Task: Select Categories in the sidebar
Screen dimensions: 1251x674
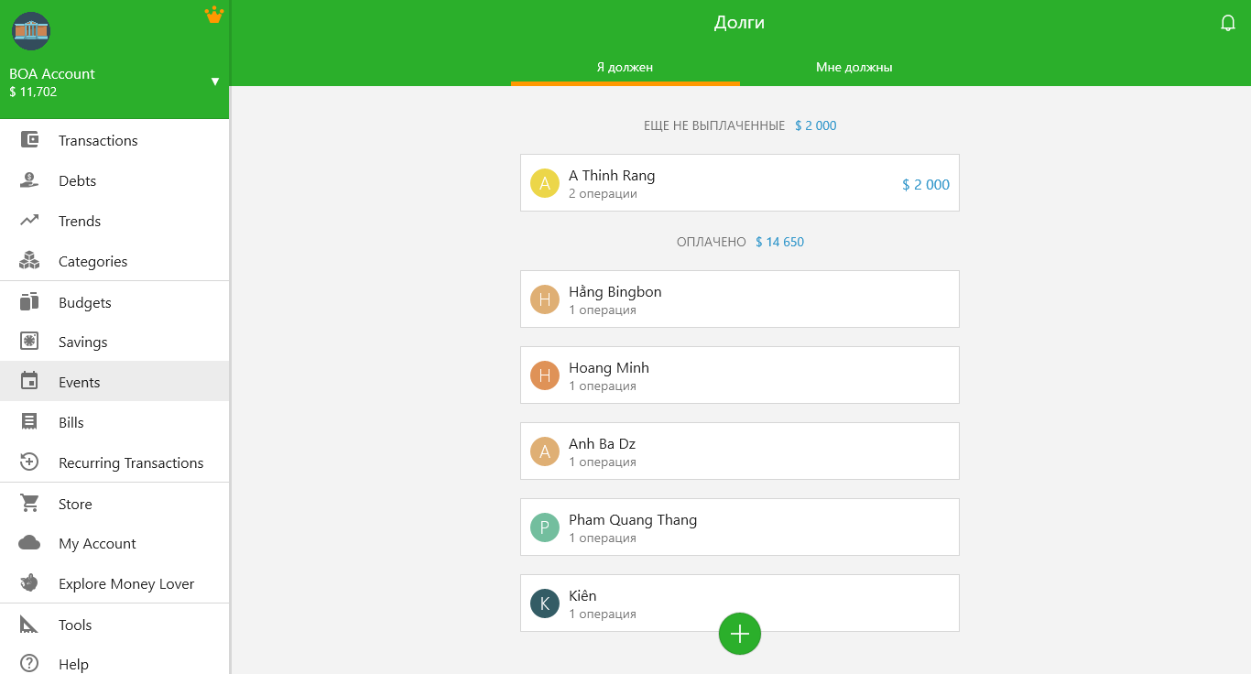Action: point(114,261)
